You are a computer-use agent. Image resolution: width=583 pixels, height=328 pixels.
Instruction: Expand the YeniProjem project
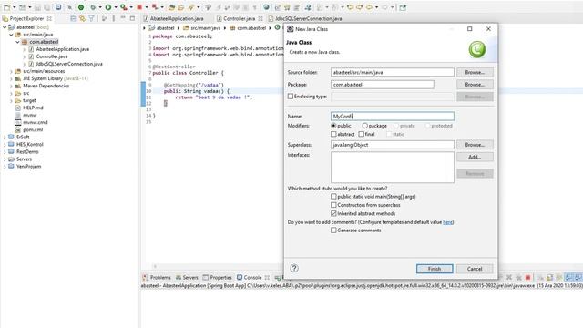pyautogui.click(x=5, y=166)
